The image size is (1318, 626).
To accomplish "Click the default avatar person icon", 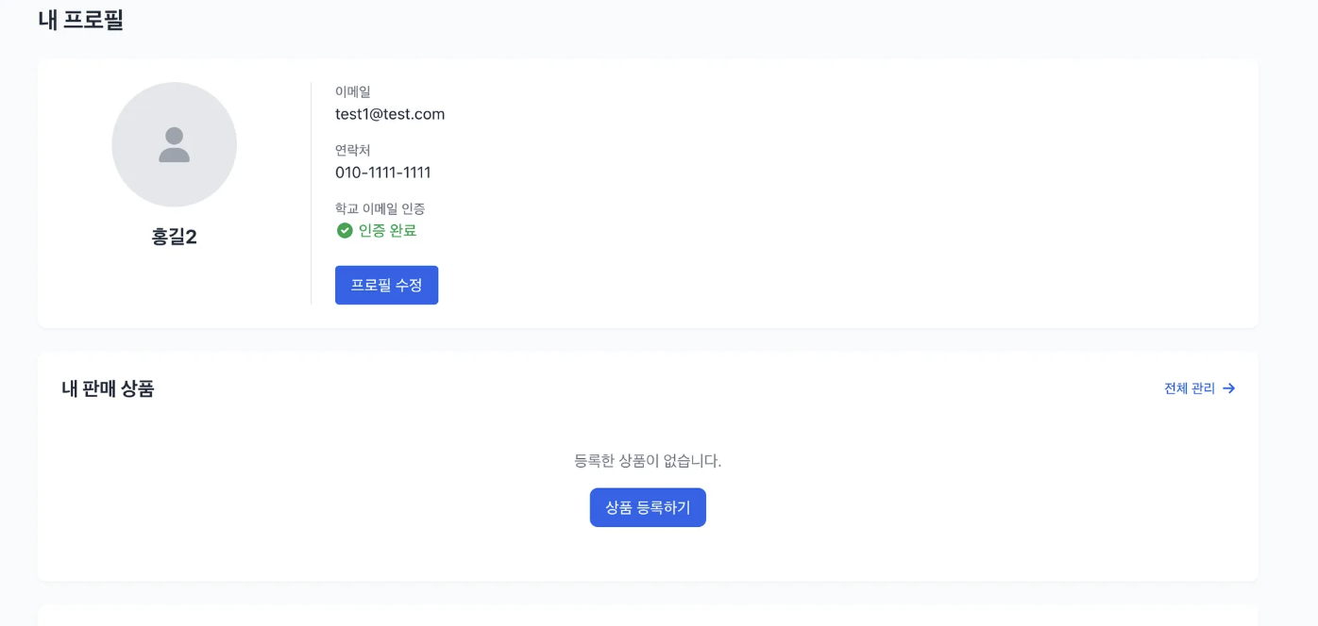I will [x=175, y=144].
